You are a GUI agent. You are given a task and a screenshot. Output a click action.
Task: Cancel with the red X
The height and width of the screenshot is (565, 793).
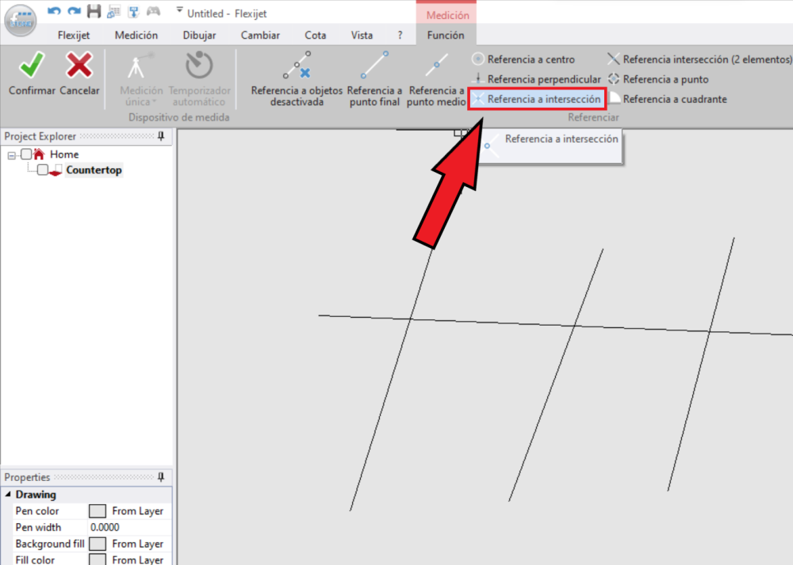click(x=79, y=74)
